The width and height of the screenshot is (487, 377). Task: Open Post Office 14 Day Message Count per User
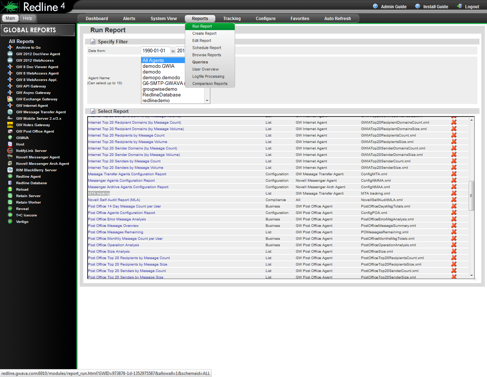[125, 206]
